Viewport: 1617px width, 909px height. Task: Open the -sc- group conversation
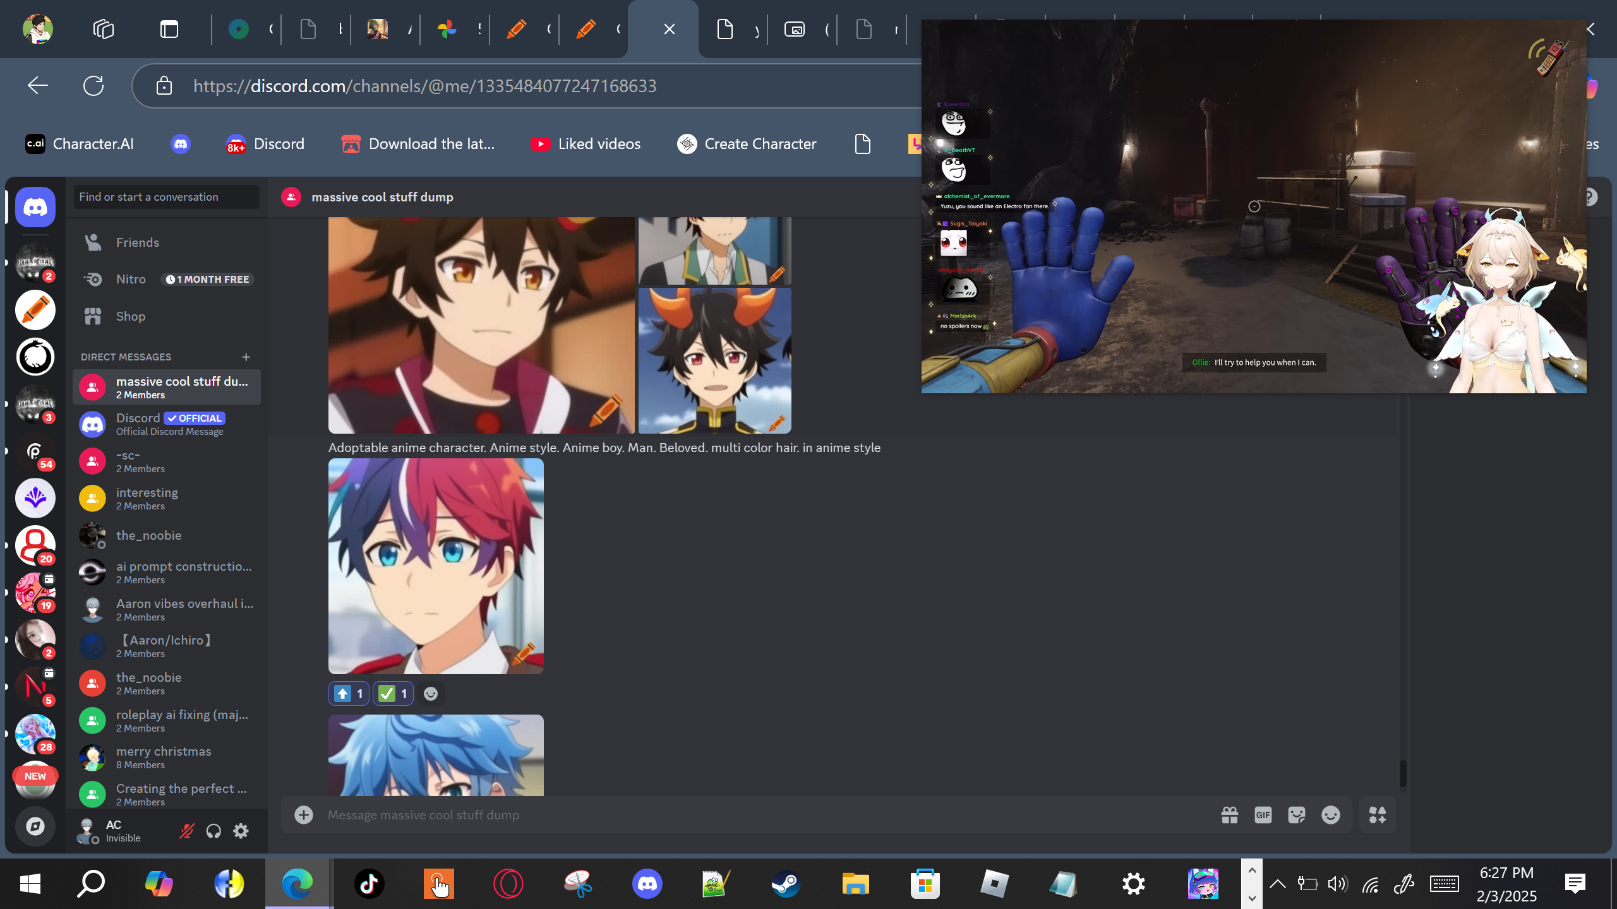(167, 461)
